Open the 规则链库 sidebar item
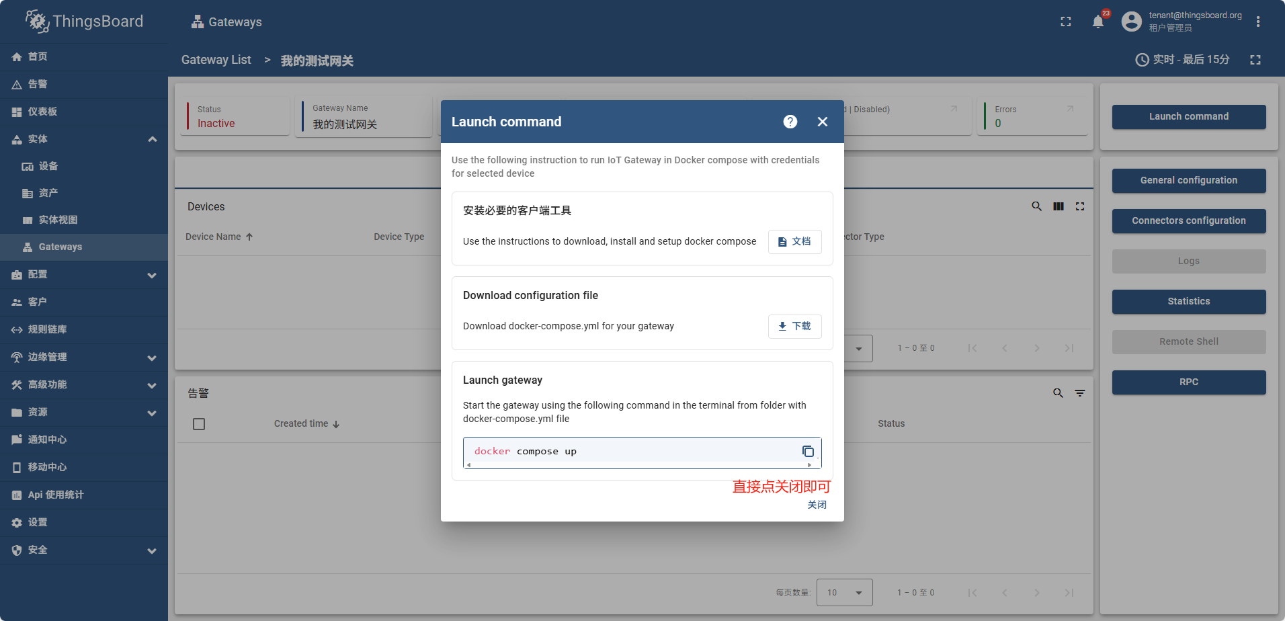This screenshot has width=1285, height=621. click(47, 329)
